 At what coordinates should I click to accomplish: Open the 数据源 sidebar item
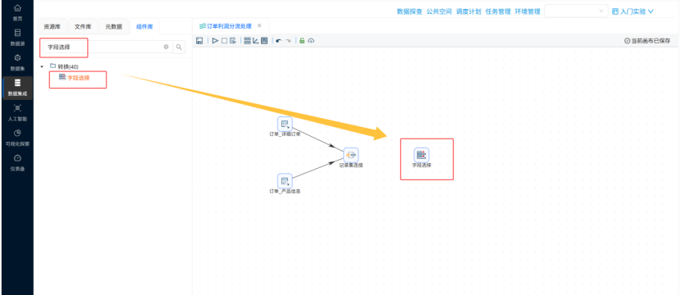[17, 37]
